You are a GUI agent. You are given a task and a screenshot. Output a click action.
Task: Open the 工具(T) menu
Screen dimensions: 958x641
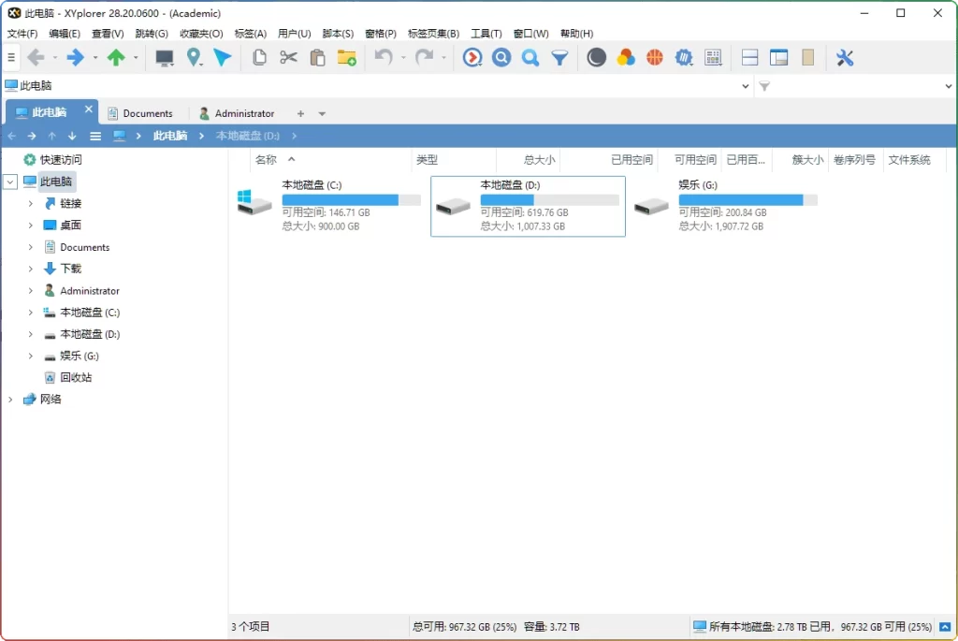tap(486, 33)
